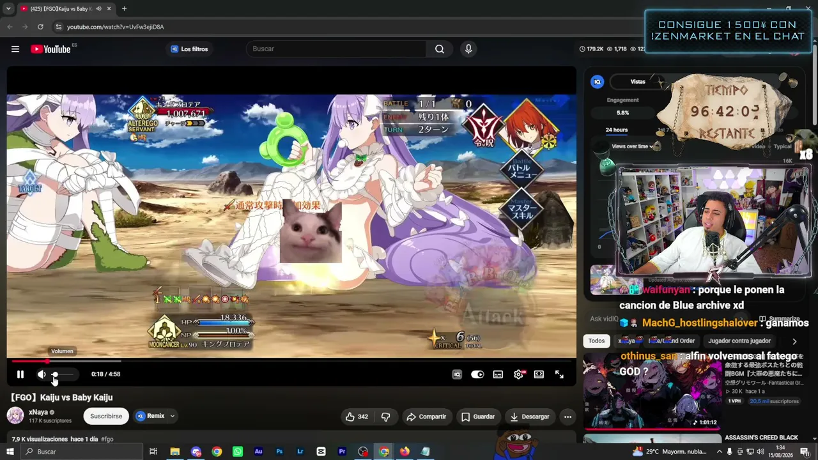
Task: Like the video (342)
Action: point(357,417)
